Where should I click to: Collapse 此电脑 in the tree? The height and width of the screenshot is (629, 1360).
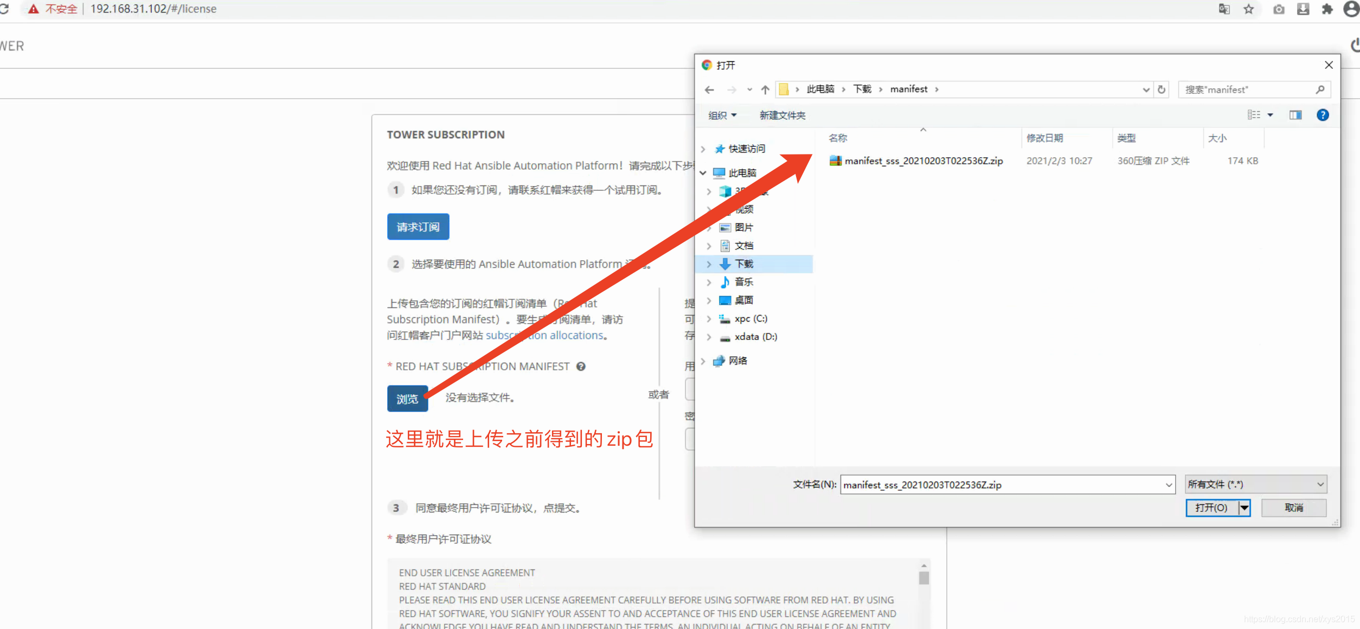point(703,173)
